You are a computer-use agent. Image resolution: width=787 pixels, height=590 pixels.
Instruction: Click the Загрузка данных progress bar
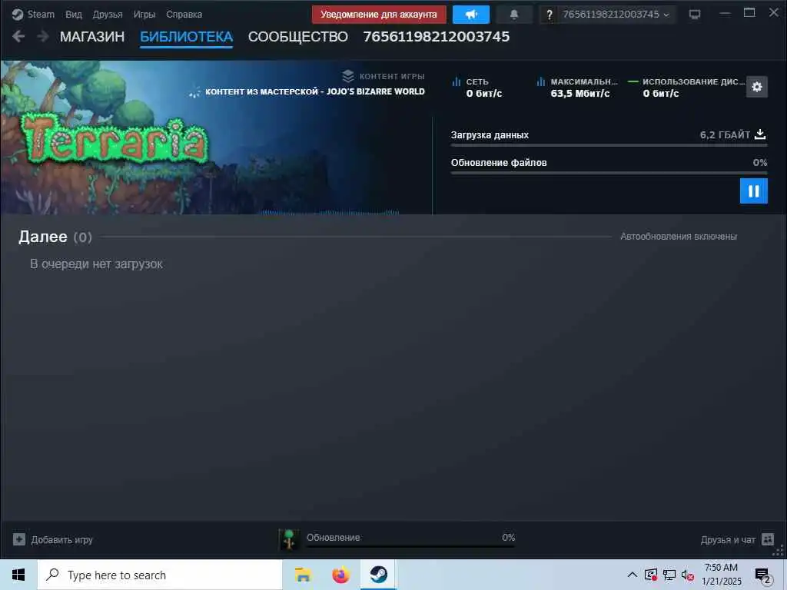click(x=609, y=145)
